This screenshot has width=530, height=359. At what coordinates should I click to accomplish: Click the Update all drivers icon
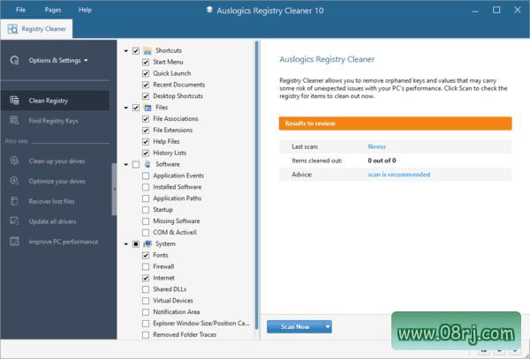[x=14, y=221]
